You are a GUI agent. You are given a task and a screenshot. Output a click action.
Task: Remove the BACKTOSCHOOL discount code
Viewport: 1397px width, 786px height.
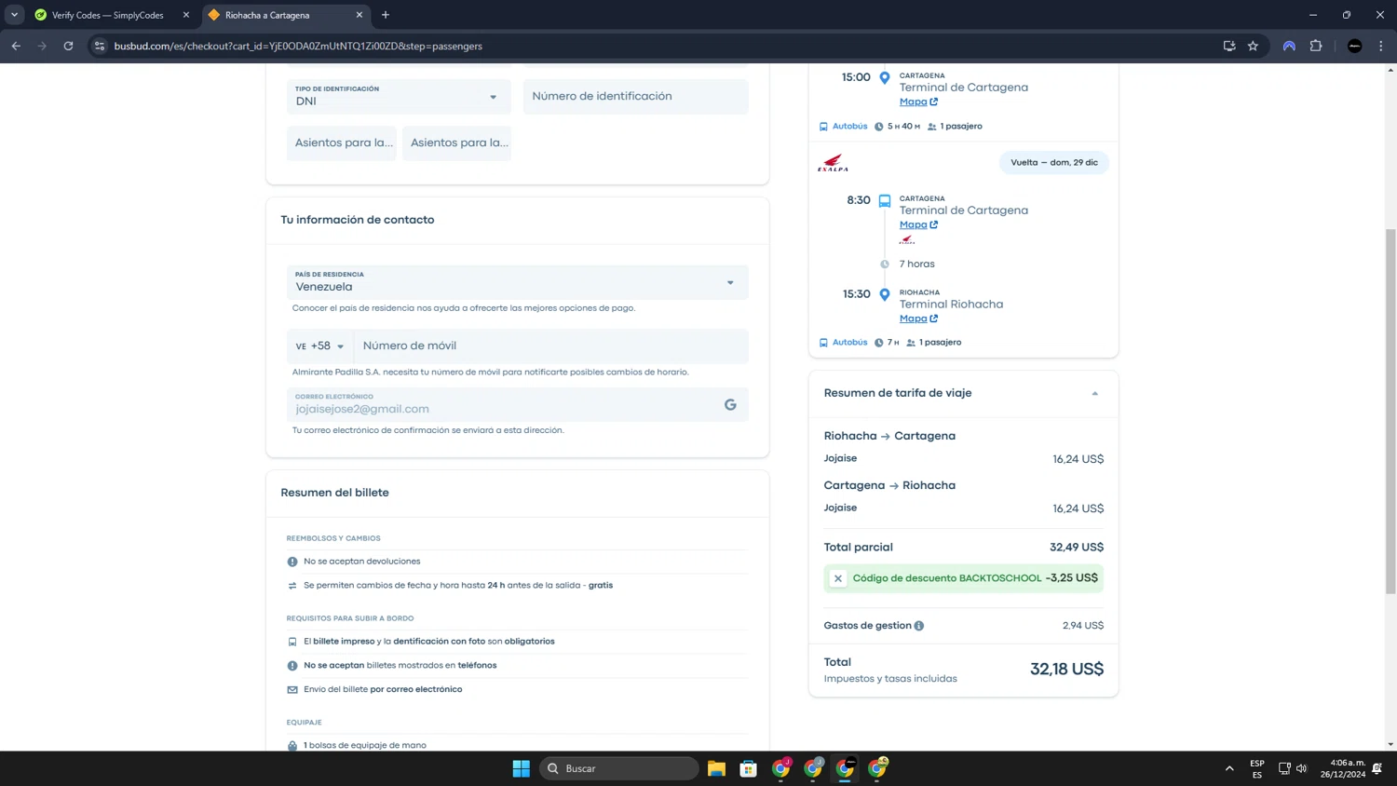coord(837,578)
